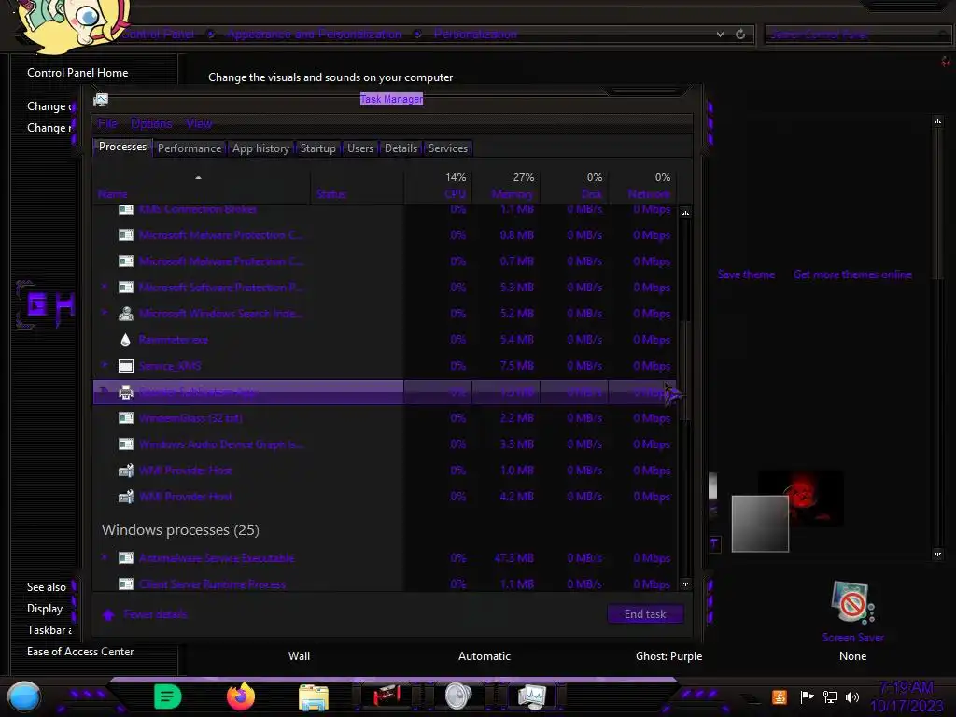Click the Spooler SubSystem App printer icon
This screenshot has width=956, height=717.
tap(126, 392)
